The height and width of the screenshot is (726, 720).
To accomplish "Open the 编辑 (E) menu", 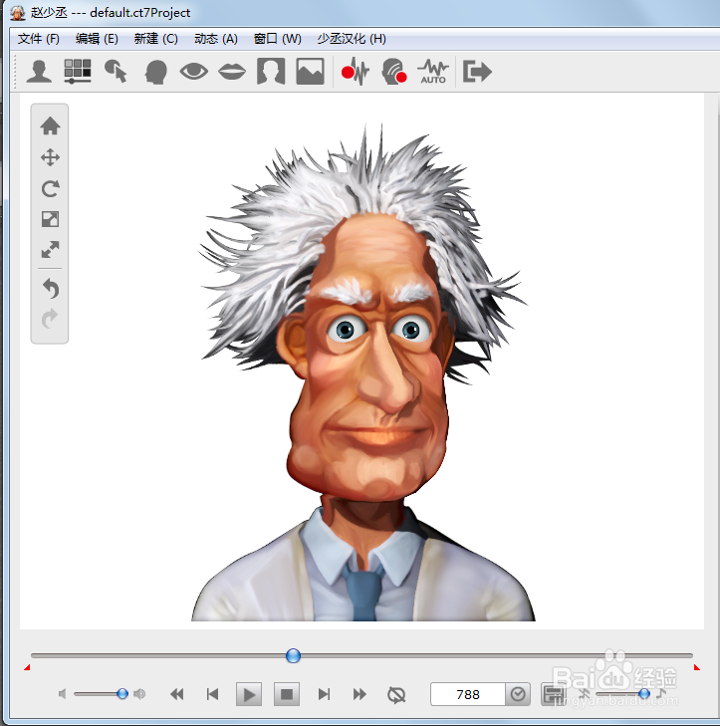I will click(97, 39).
